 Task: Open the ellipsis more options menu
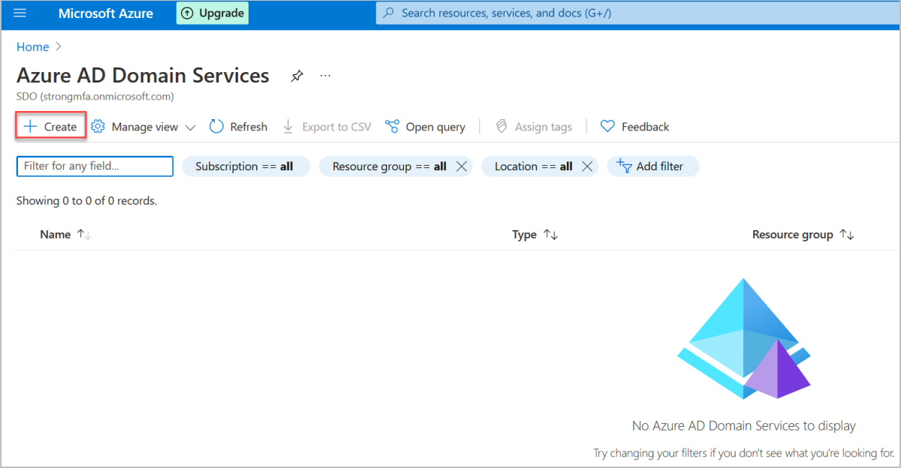(x=325, y=76)
